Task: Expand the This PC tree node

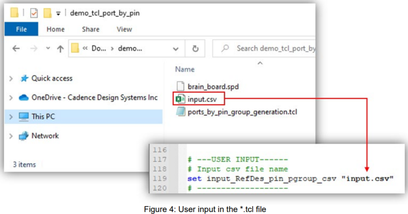Action: 11,117
